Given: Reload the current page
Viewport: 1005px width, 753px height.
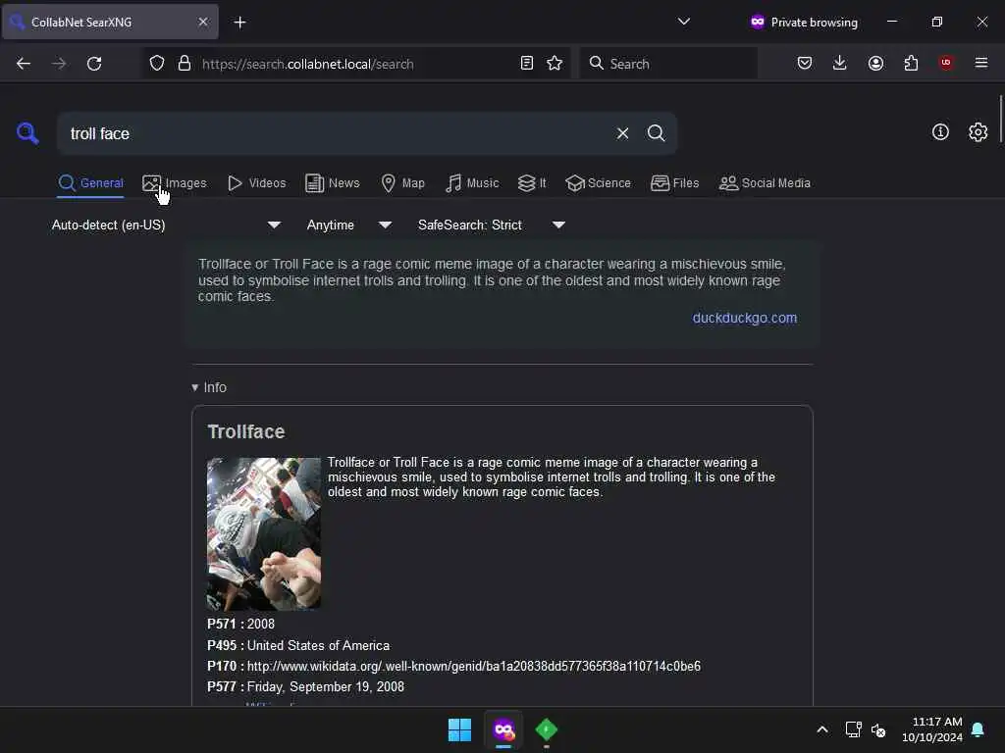Looking at the screenshot, I should click(x=94, y=64).
